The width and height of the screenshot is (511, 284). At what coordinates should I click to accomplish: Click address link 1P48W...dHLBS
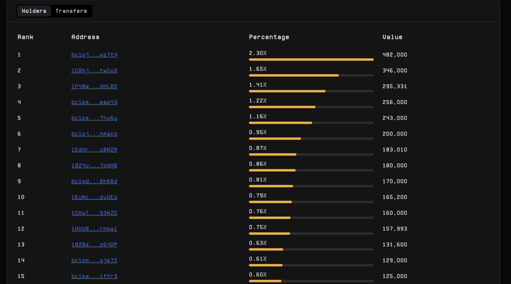click(x=94, y=86)
